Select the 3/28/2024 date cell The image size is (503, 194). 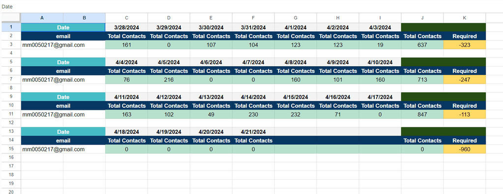(x=126, y=27)
